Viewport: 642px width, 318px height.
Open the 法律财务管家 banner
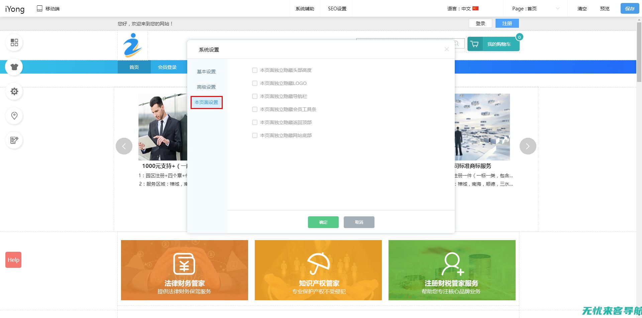pos(185,270)
